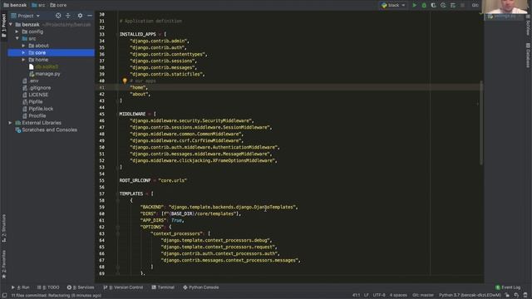Open the Version Control tool window tab
The height and width of the screenshot is (299, 532).
[x=123, y=287]
